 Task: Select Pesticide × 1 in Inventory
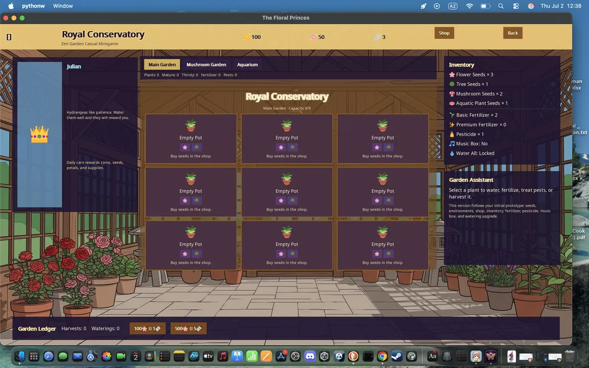click(x=466, y=134)
